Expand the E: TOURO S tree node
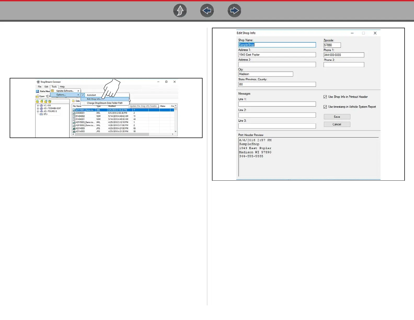The height and width of the screenshot is (320, 414). pyautogui.click(x=38, y=111)
